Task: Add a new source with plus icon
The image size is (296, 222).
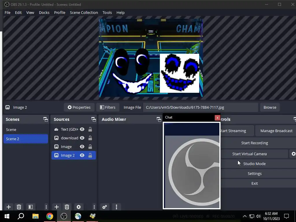Action: tap(56, 207)
